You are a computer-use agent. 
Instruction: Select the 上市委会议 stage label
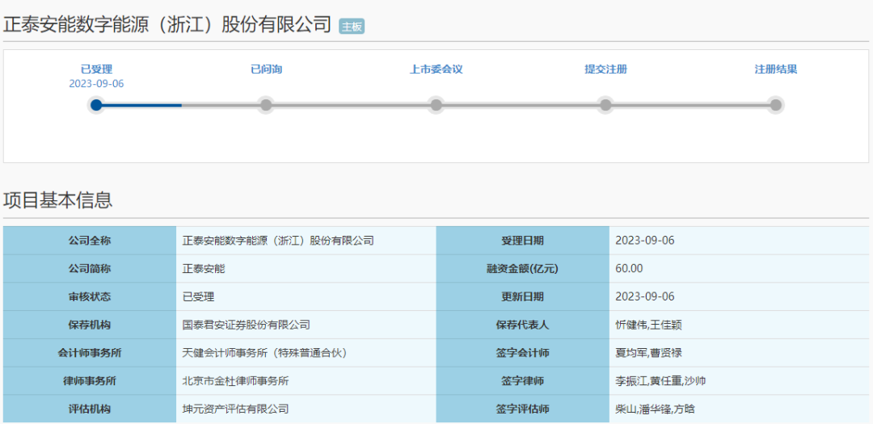[x=436, y=69]
